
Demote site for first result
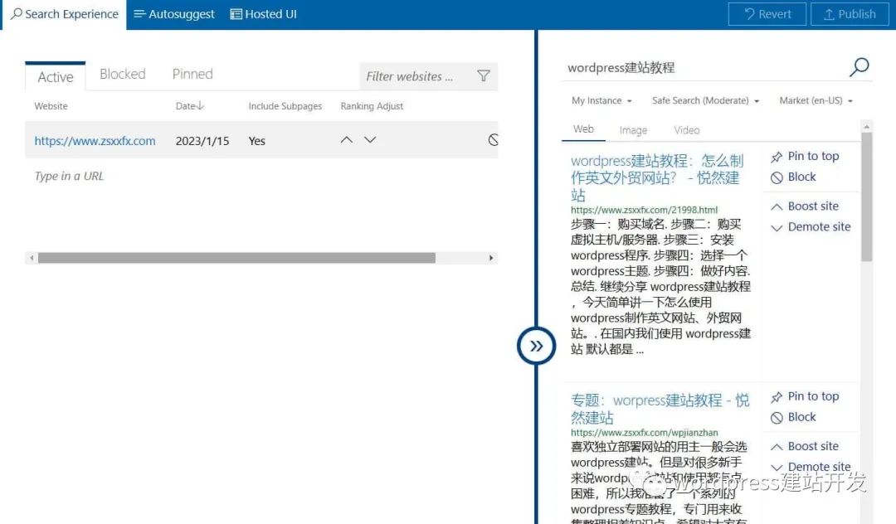[x=811, y=227]
